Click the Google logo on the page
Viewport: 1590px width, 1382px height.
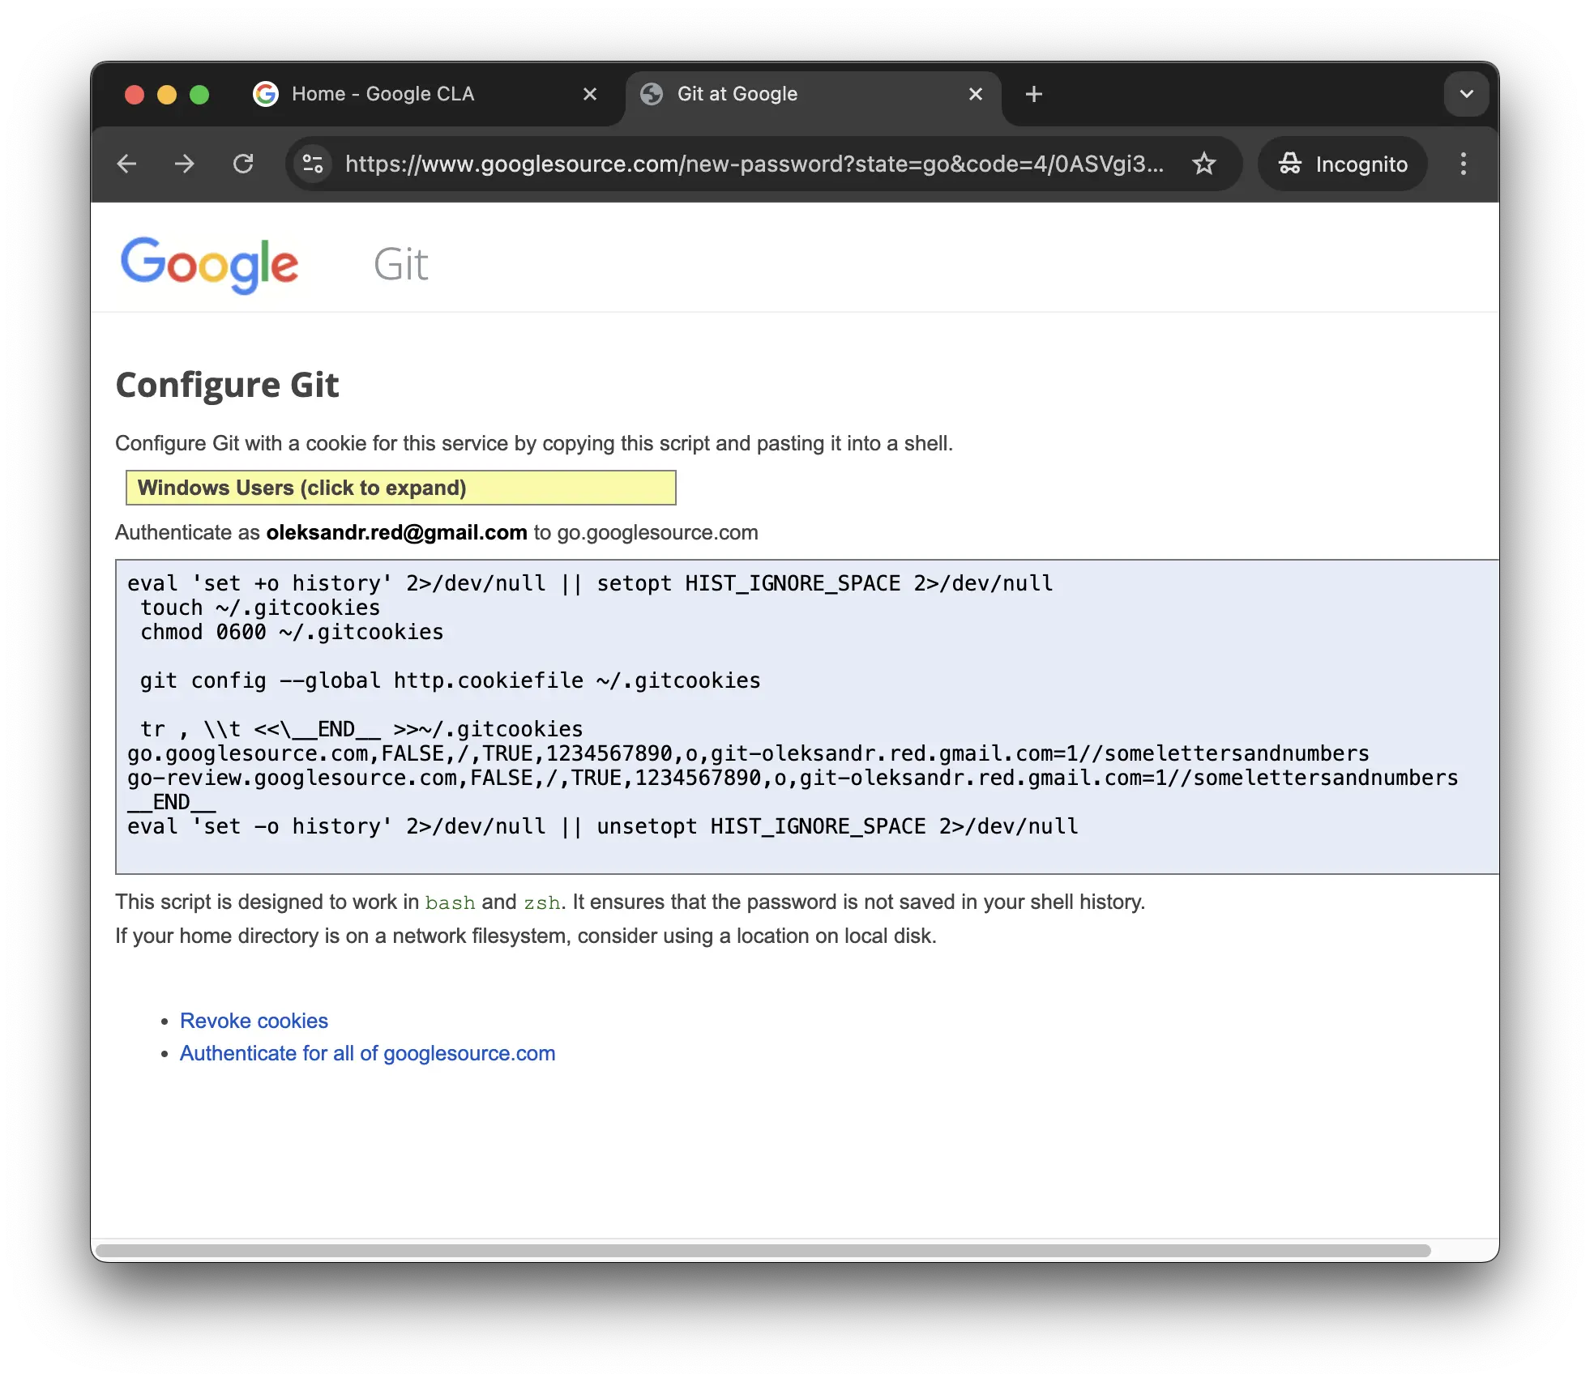[209, 264]
